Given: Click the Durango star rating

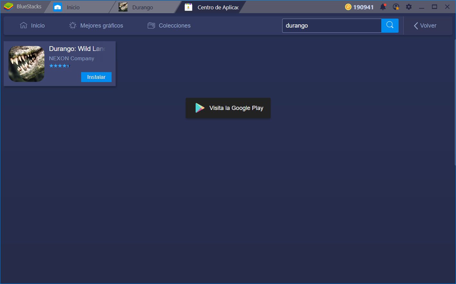Looking at the screenshot, I should [x=60, y=66].
